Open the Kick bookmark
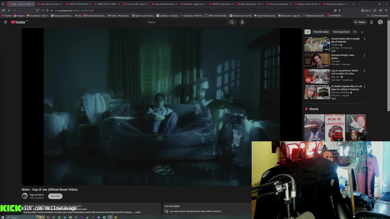 (79, 16)
